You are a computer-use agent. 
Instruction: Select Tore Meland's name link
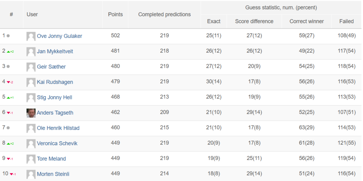point(51,159)
